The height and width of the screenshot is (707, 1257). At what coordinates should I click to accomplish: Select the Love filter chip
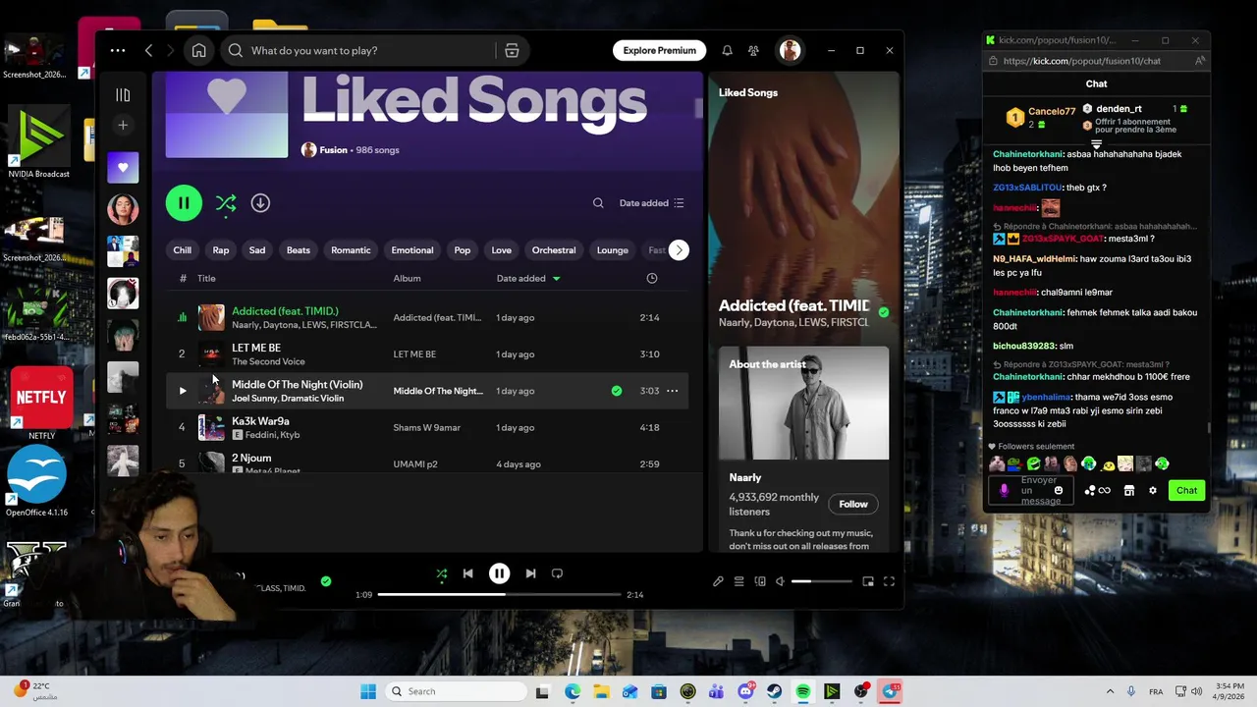click(x=501, y=249)
